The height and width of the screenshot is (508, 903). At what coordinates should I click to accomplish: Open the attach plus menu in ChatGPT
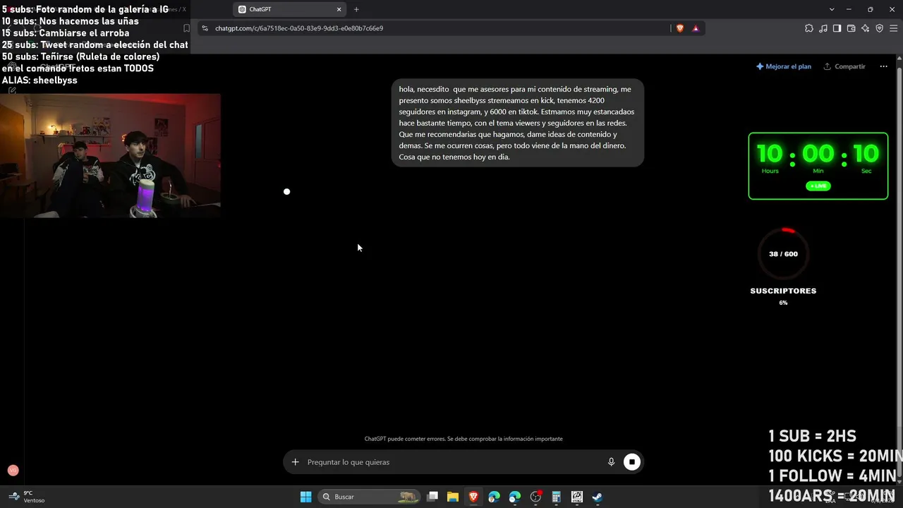[295, 462]
